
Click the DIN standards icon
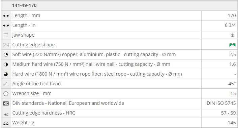[x=6, y=103]
